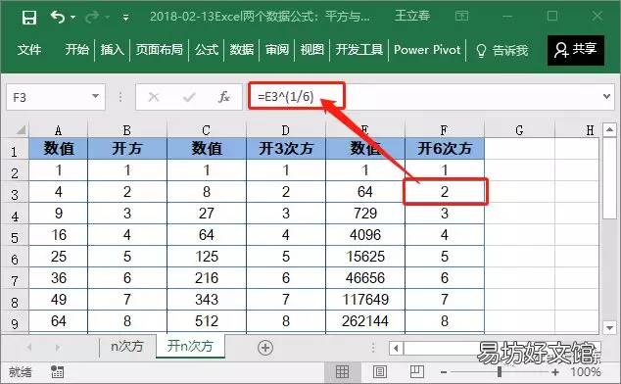Select cell F3 containing 2
The width and height of the screenshot is (621, 384).
tap(445, 192)
